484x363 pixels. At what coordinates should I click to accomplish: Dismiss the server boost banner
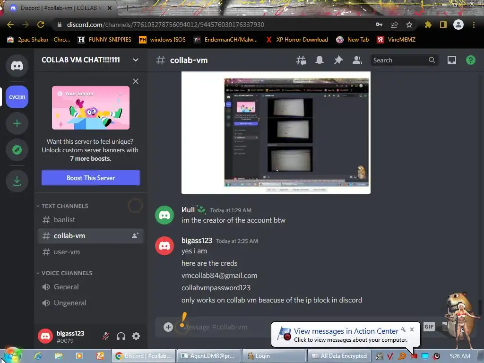point(136,81)
